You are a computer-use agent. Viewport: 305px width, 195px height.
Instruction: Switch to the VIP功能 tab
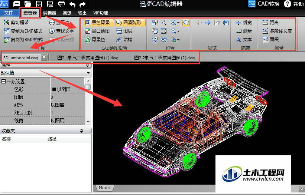pyautogui.click(x=100, y=13)
